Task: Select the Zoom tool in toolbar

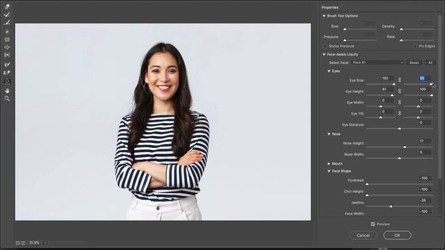Action: pos(7,99)
